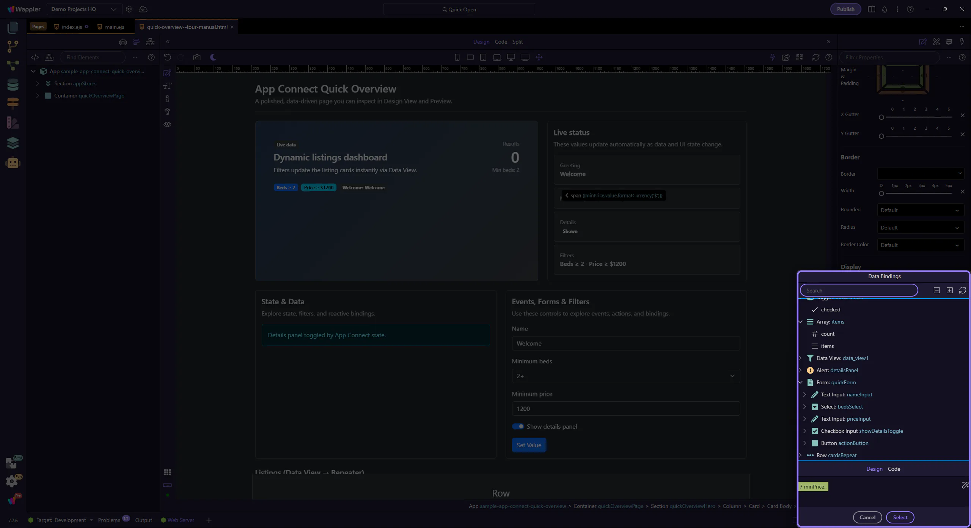Switch to the Split view tab
The height and width of the screenshot is (528, 971).
coord(517,42)
